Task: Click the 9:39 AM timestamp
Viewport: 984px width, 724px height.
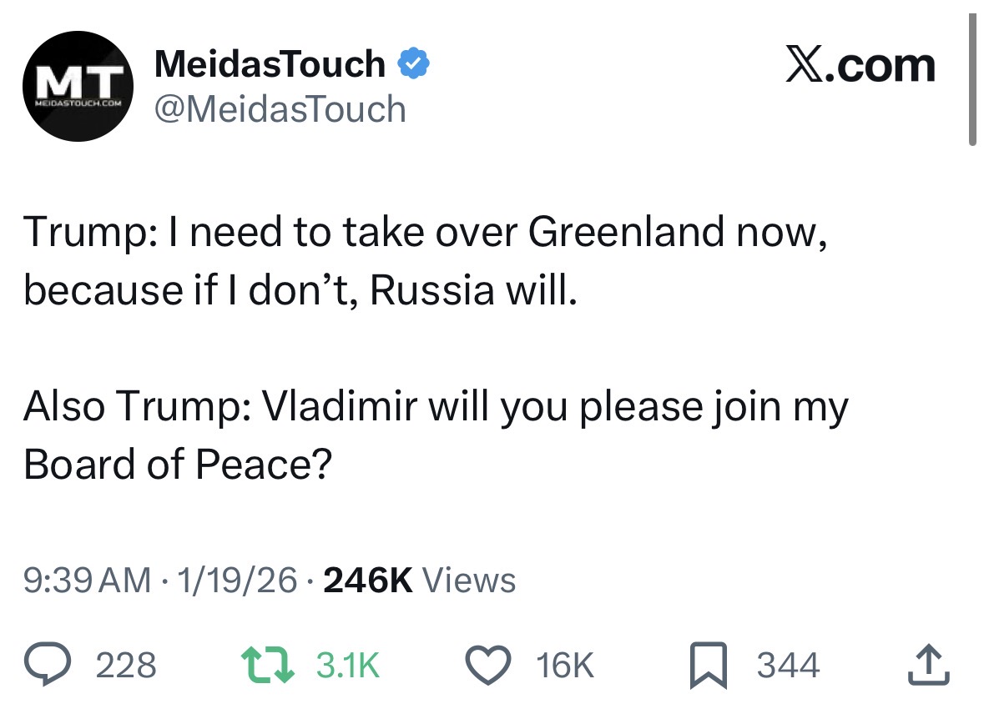Action: (x=88, y=580)
